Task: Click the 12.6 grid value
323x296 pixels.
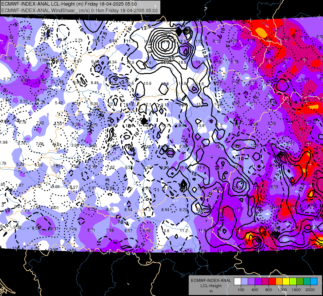Action: pos(165,84)
